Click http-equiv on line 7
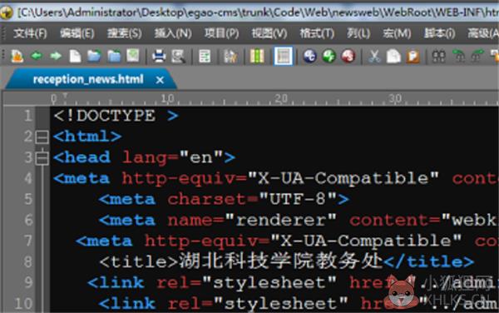 201,241
